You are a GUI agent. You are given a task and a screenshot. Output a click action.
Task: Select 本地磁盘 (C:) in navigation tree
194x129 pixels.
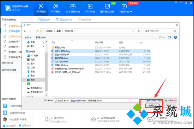click(x=35, y=88)
